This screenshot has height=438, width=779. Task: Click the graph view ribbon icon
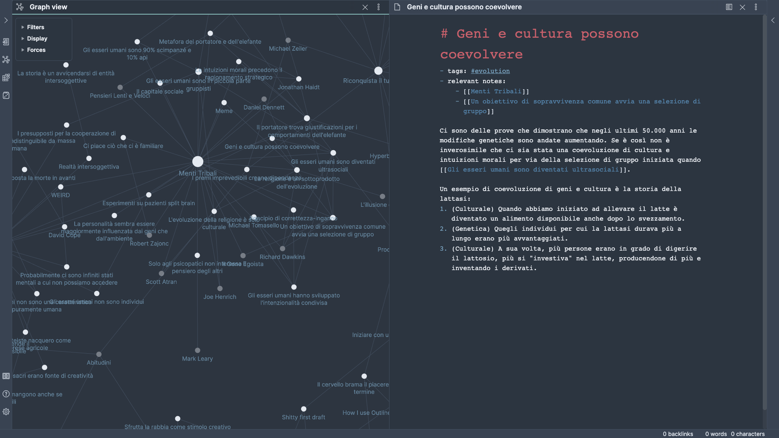pyautogui.click(x=6, y=60)
